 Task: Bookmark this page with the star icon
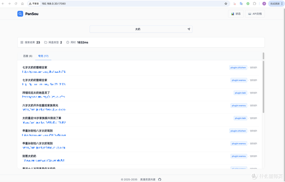click(x=226, y=4)
